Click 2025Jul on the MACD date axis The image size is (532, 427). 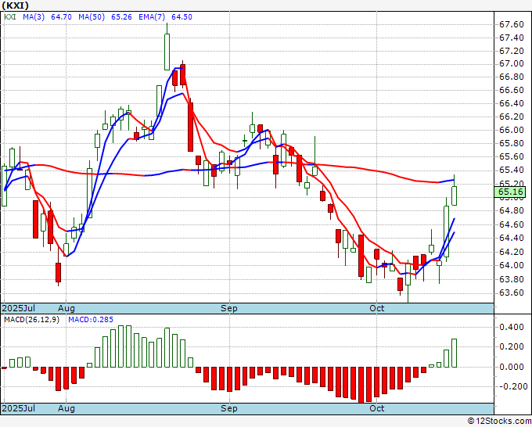click(19, 408)
